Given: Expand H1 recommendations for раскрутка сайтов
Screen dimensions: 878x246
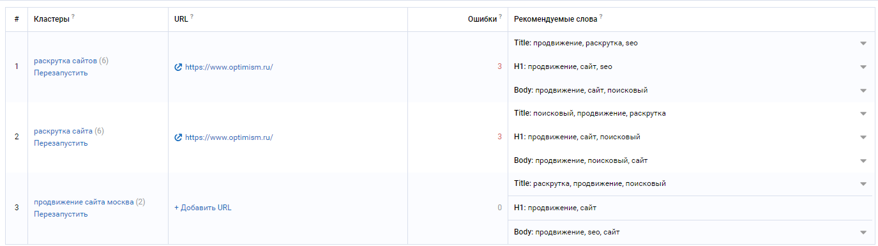Looking at the screenshot, I should point(863,67).
